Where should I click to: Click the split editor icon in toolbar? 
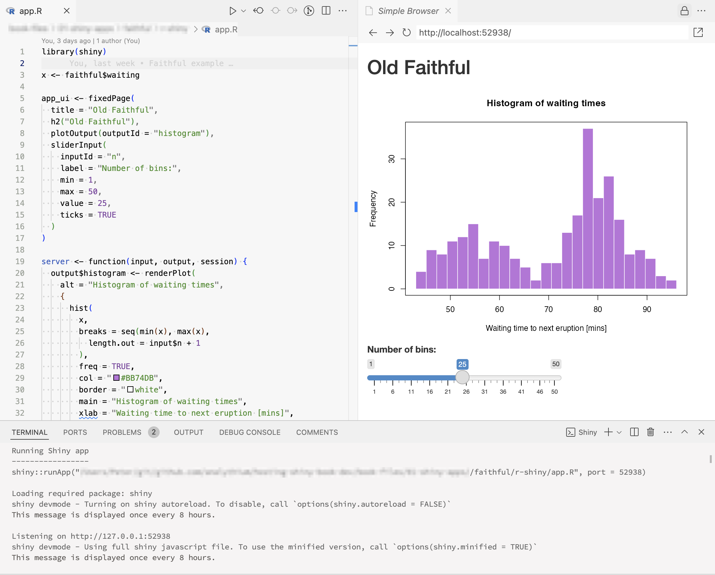(327, 11)
